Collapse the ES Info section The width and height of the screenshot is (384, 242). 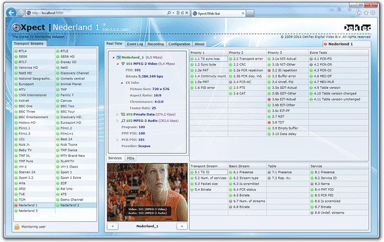[x=122, y=83]
